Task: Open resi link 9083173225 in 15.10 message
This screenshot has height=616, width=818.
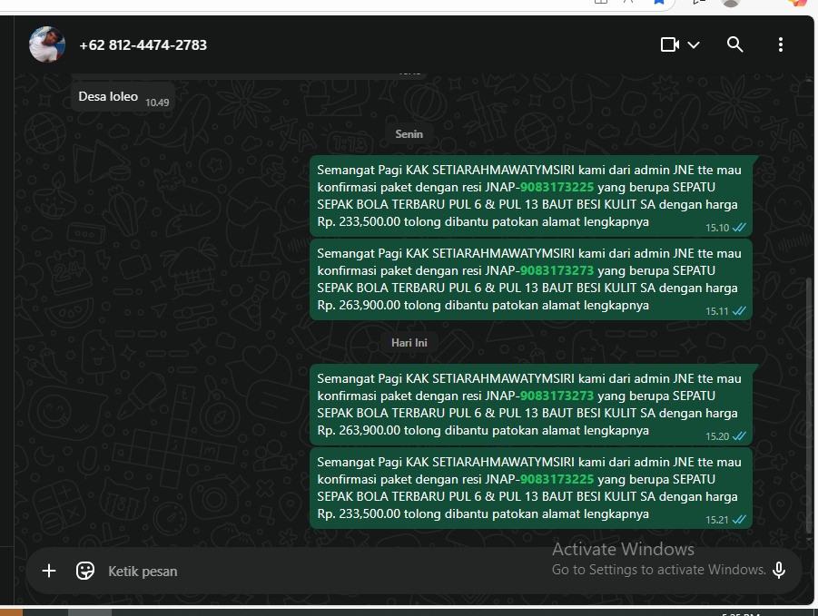Action: [557, 187]
